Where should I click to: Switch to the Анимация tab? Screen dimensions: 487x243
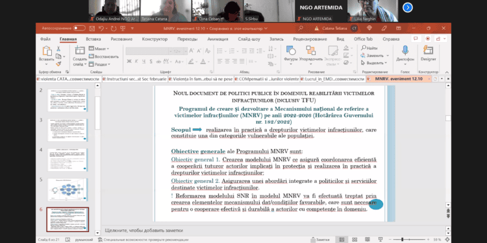(218, 39)
